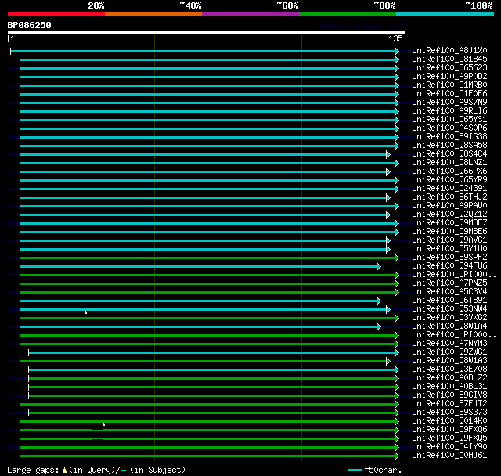The height and width of the screenshot is (476, 501).
Task: Click the arrowhead ending the C0HJ61 alignment
Action: pyautogui.click(x=397, y=456)
